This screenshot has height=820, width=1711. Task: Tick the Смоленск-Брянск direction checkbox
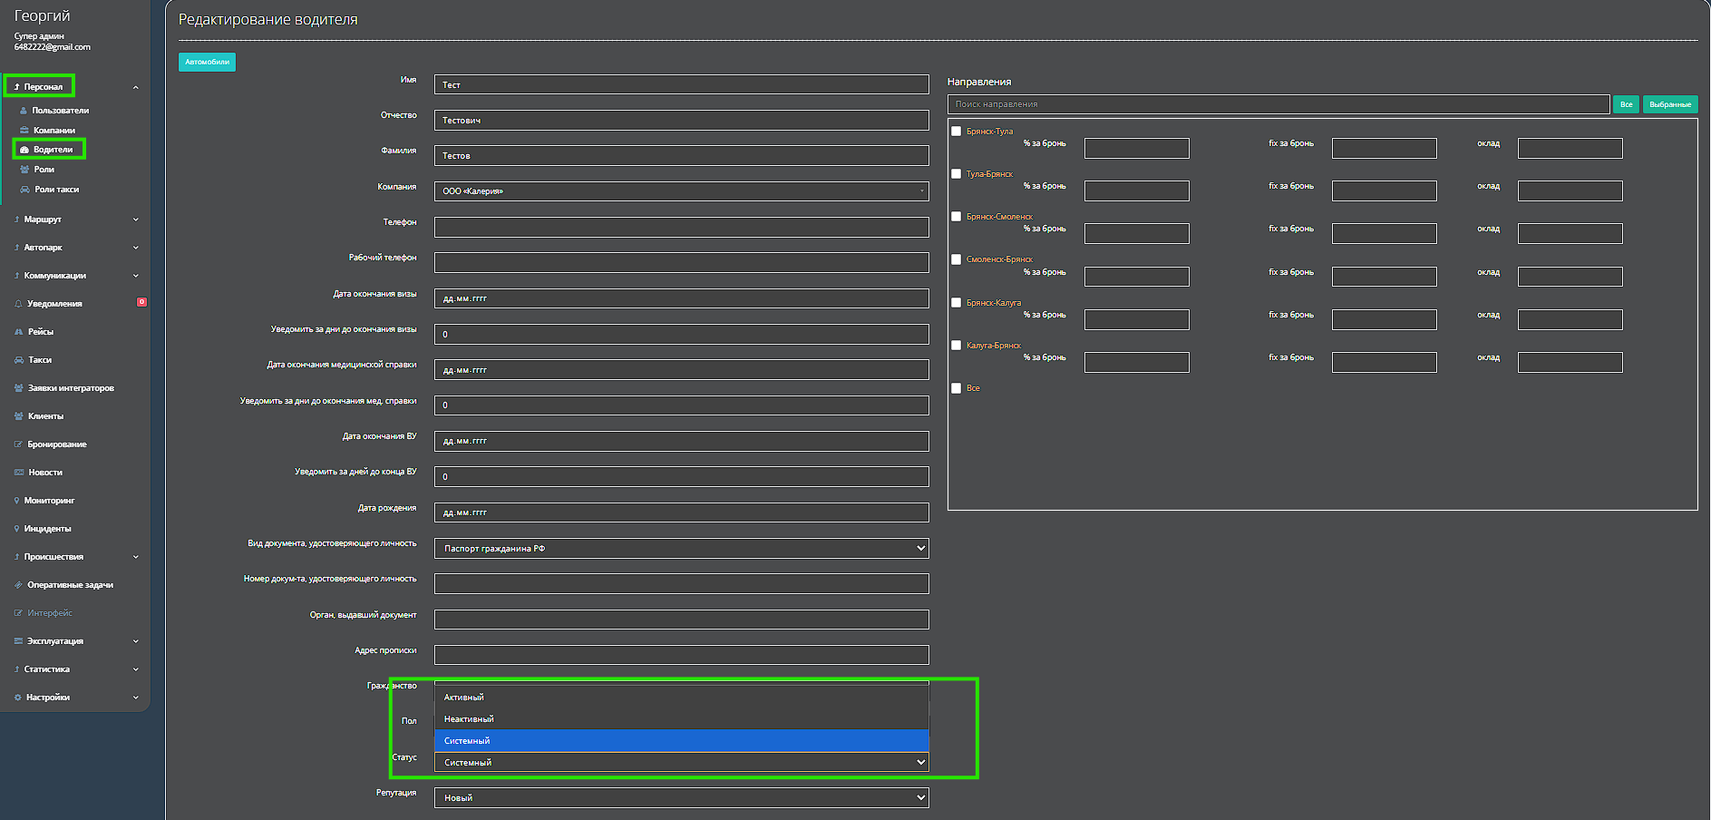[956, 259]
